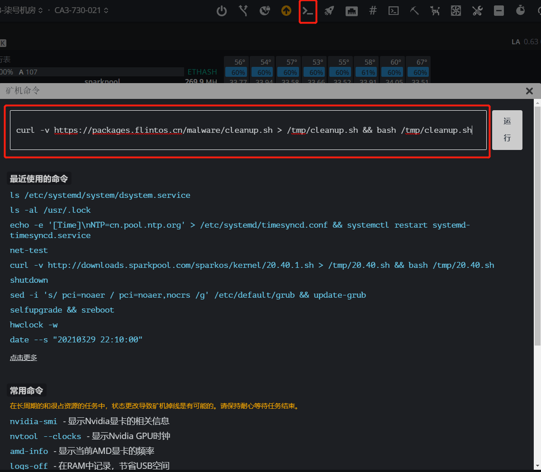Open network settings via network icon

point(351,11)
